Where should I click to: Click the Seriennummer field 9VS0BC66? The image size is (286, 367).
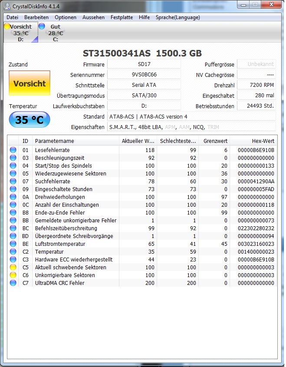(144, 74)
